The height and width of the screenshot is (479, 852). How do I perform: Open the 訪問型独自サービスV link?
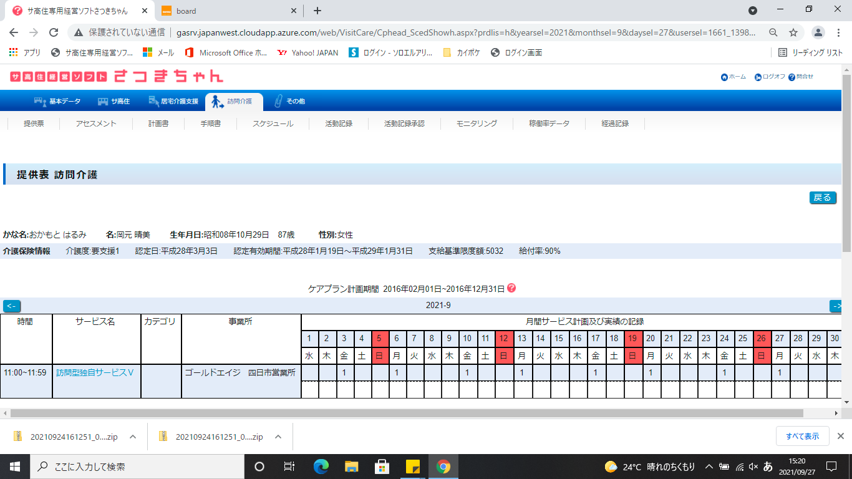[x=95, y=372]
